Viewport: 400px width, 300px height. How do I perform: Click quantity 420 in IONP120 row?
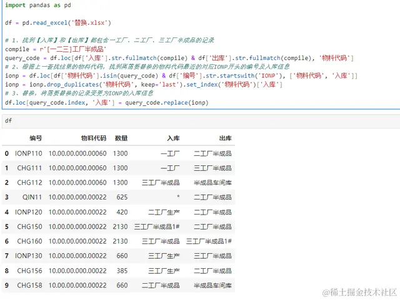(122, 212)
